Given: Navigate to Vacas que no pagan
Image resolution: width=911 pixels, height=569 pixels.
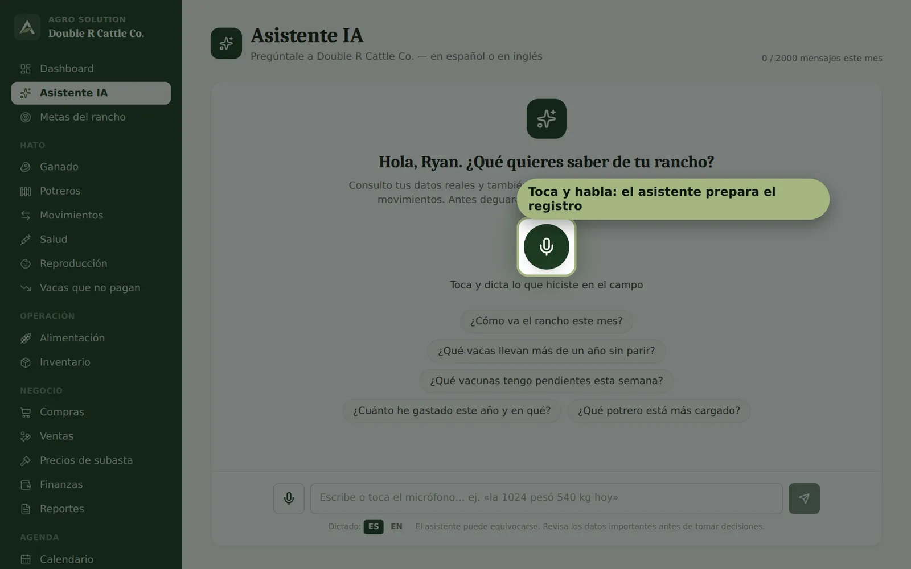Looking at the screenshot, I should [x=91, y=288].
